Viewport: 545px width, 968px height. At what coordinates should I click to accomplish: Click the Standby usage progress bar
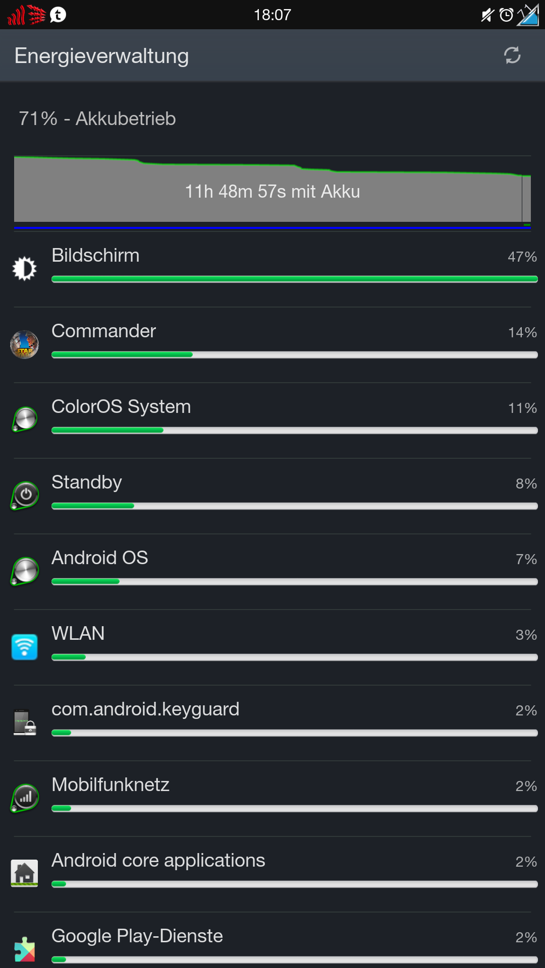(x=295, y=506)
